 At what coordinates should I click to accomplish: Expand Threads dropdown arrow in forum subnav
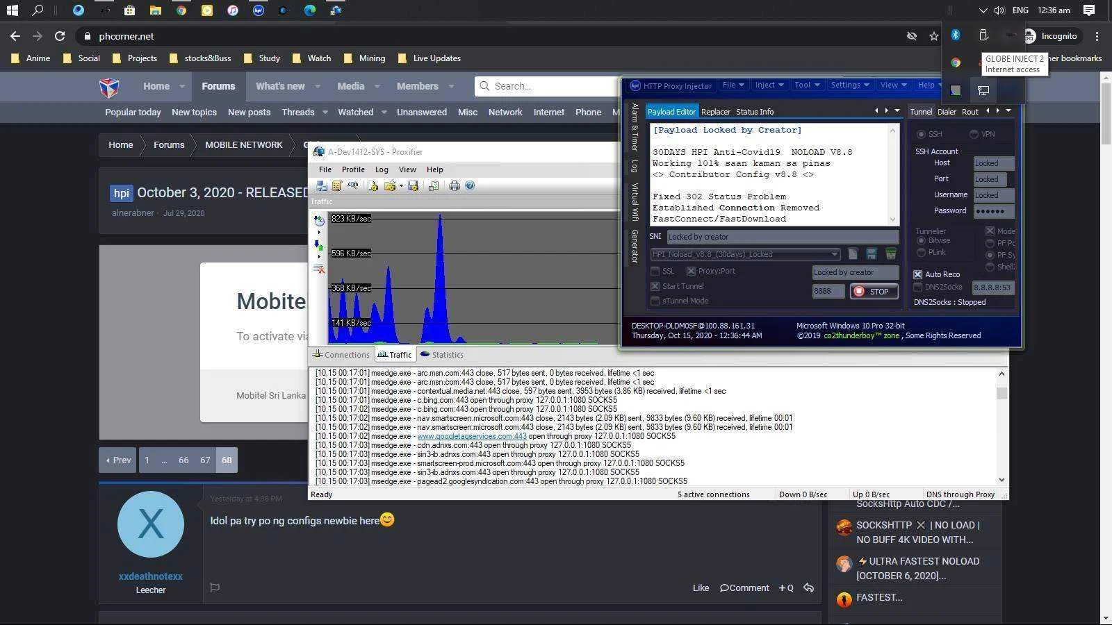[325, 112]
